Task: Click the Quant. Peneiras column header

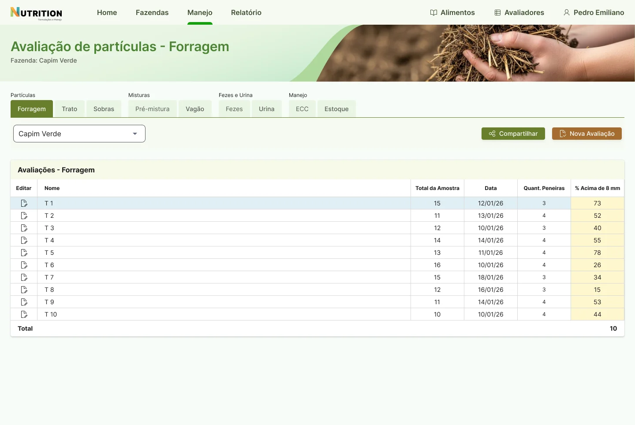Action: coord(544,188)
